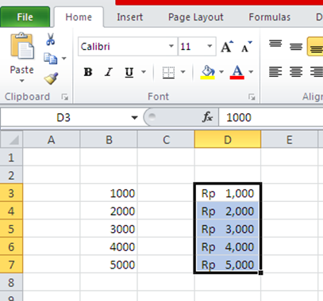
Task: Click the Paste clipboard icon
Action: click(22, 46)
